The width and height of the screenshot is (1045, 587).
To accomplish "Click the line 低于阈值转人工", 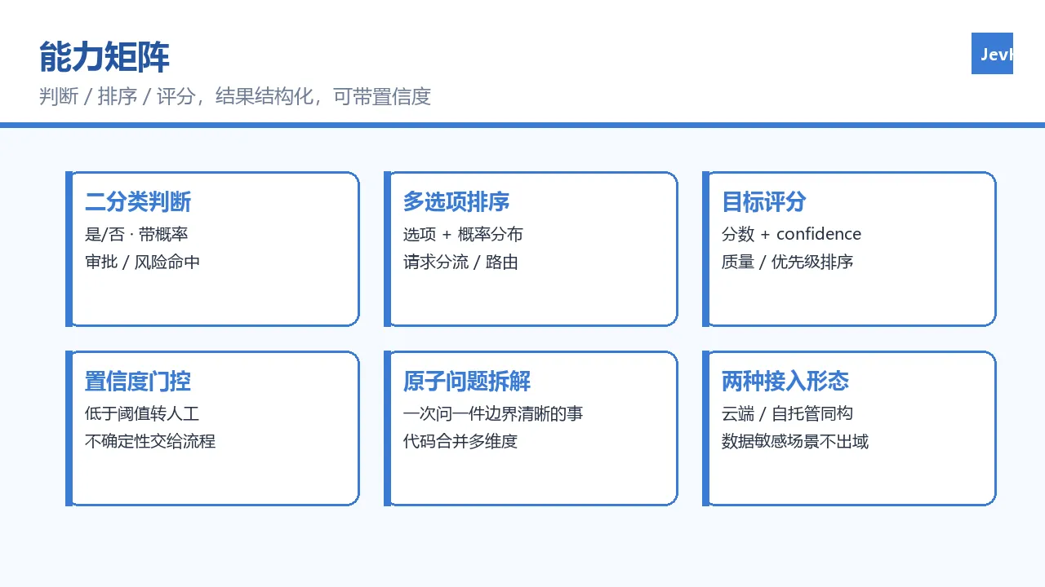I will [142, 413].
